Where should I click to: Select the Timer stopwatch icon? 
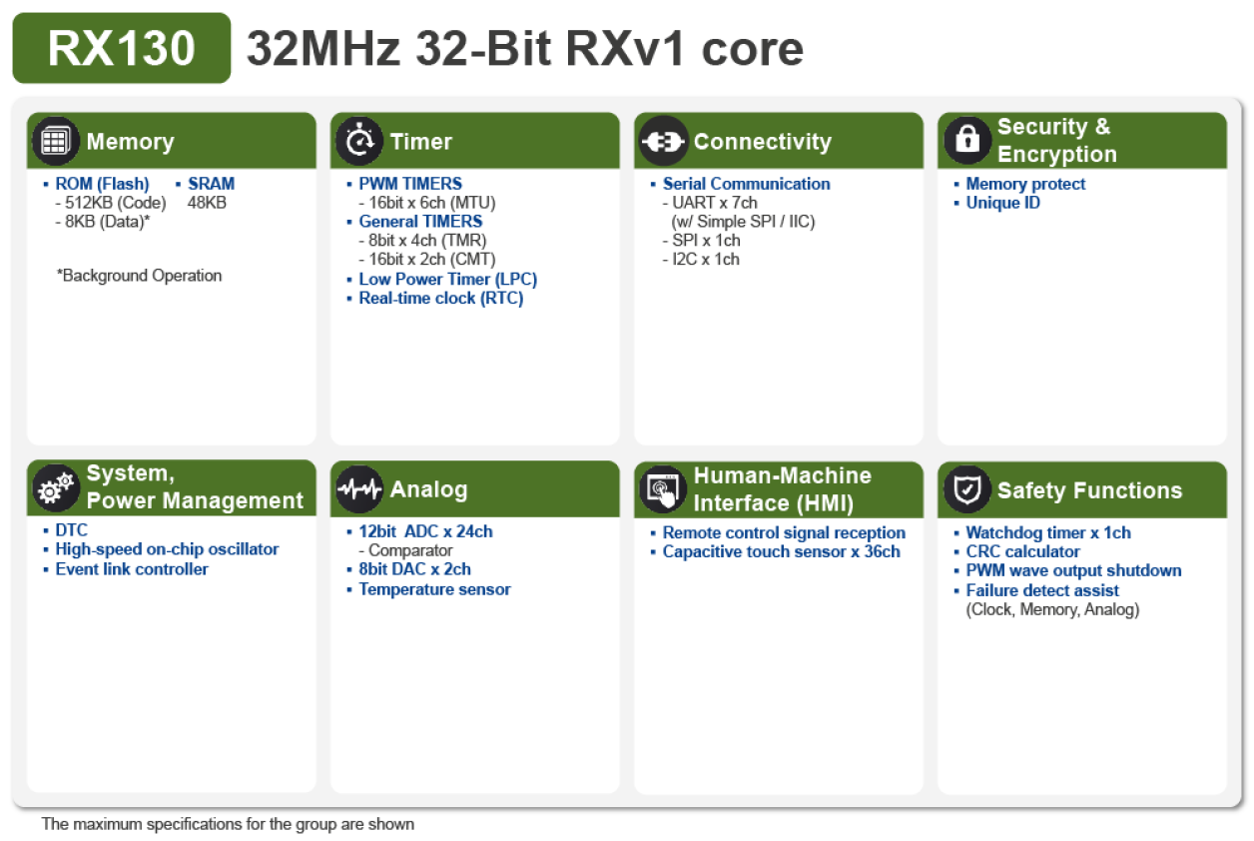point(359,140)
